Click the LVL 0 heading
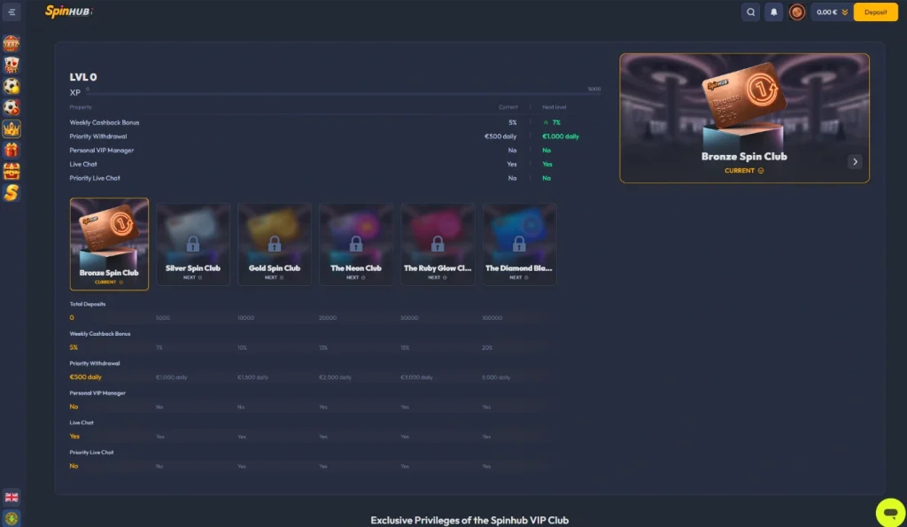Screen dimensions: 907x527 pos(83,77)
